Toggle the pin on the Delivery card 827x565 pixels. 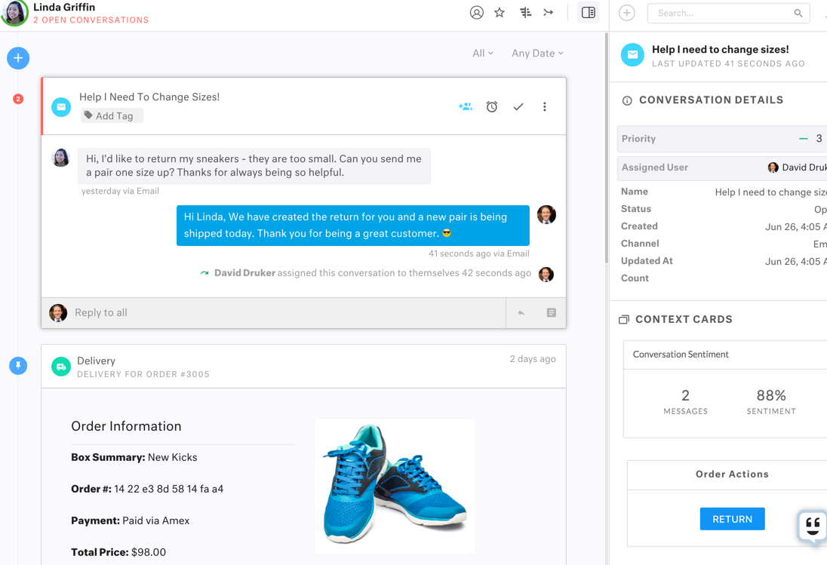(x=18, y=366)
